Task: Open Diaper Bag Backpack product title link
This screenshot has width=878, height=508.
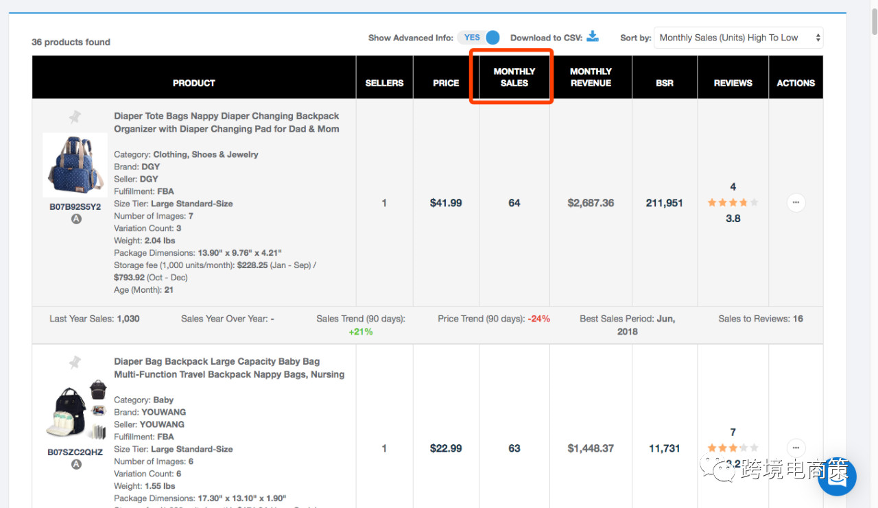Action: [229, 368]
